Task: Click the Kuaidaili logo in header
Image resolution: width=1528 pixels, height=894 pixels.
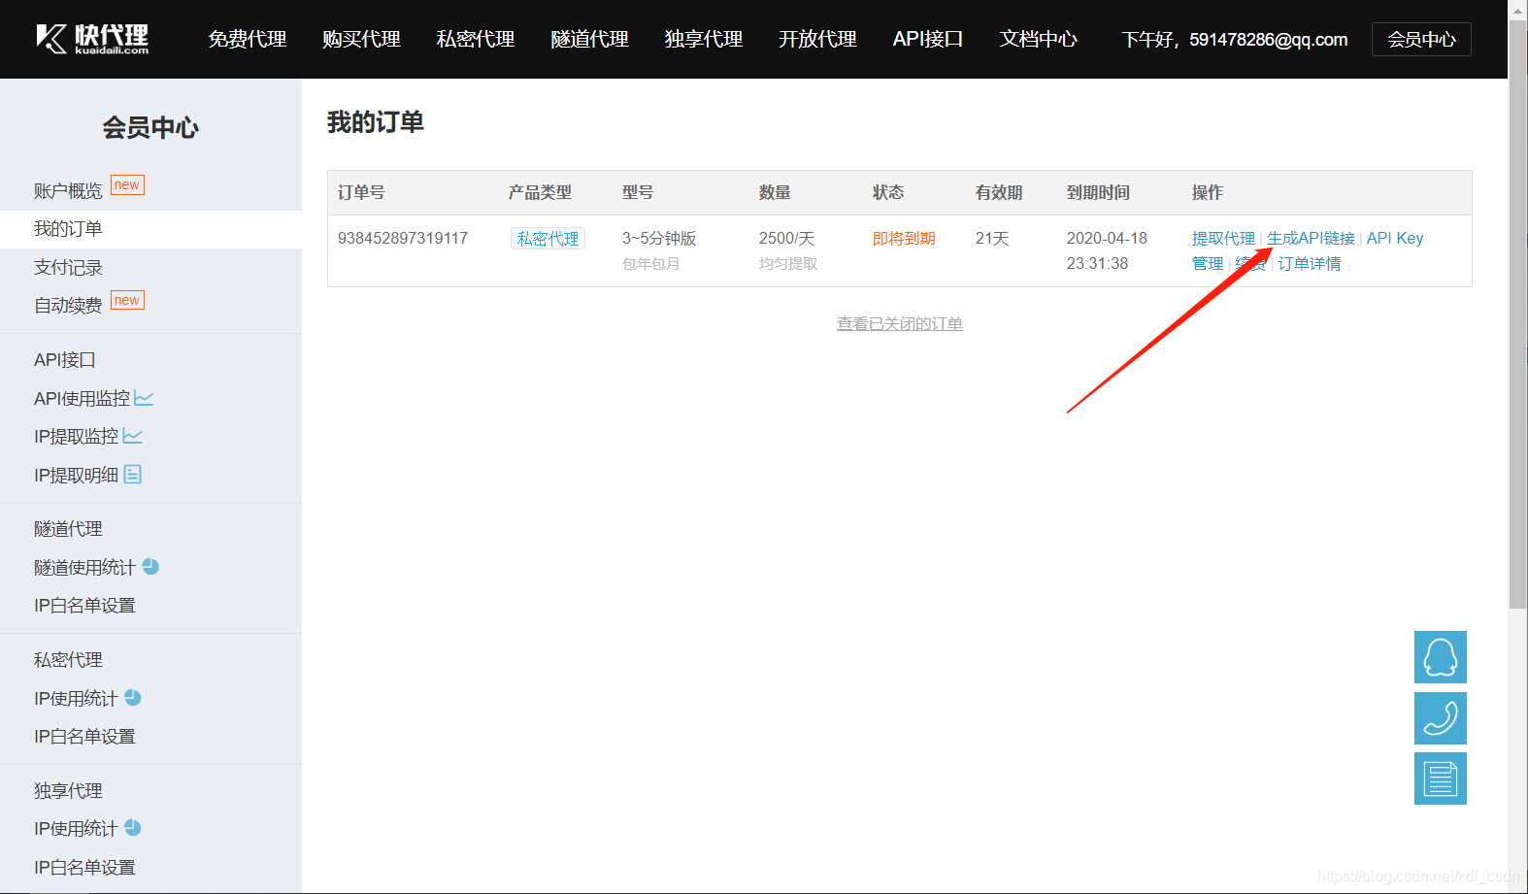Action: point(92,39)
